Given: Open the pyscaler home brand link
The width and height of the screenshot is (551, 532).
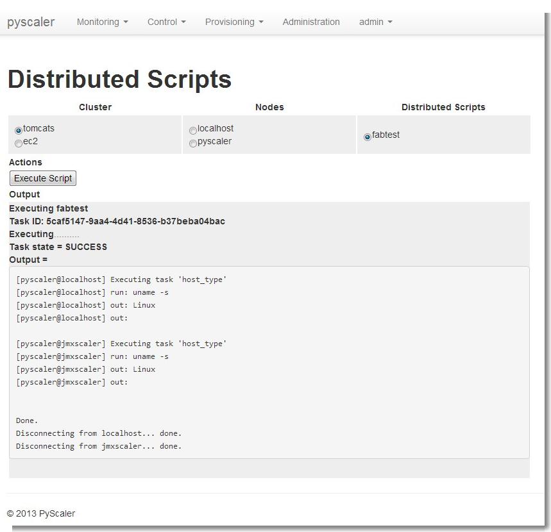Looking at the screenshot, I should point(31,22).
